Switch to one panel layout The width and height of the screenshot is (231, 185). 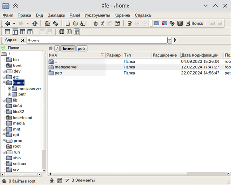[7, 32]
